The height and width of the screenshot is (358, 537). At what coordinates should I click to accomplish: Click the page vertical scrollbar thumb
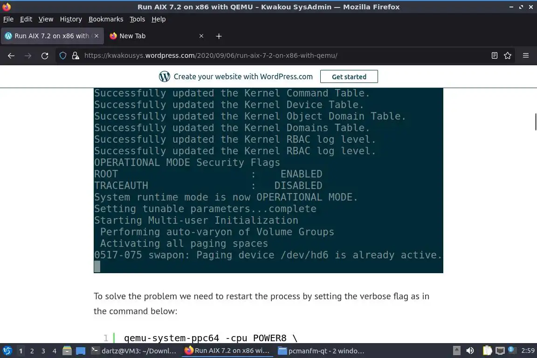click(x=535, y=122)
